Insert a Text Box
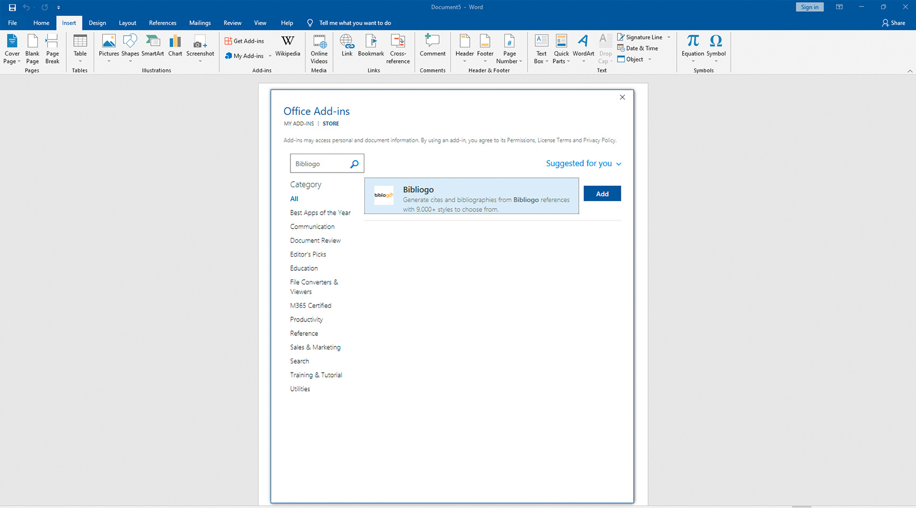This screenshot has height=508, width=916. (x=541, y=49)
